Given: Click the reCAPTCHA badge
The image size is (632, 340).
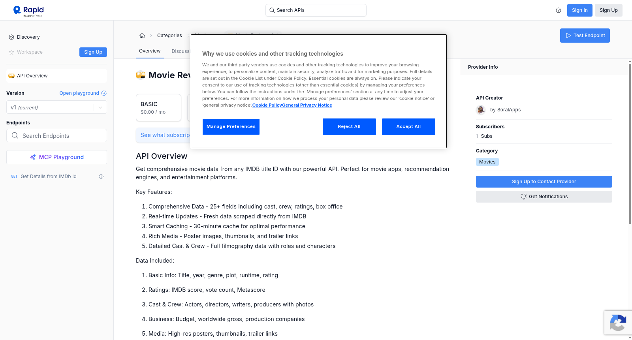Looking at the screenshot, I should point(618,323).
